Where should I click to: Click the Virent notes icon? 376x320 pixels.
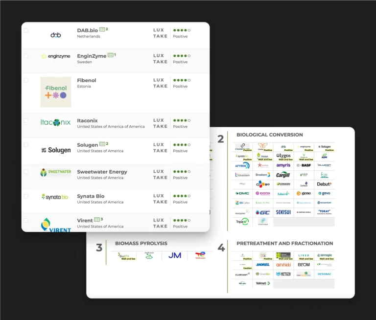[x=96, y=220]
